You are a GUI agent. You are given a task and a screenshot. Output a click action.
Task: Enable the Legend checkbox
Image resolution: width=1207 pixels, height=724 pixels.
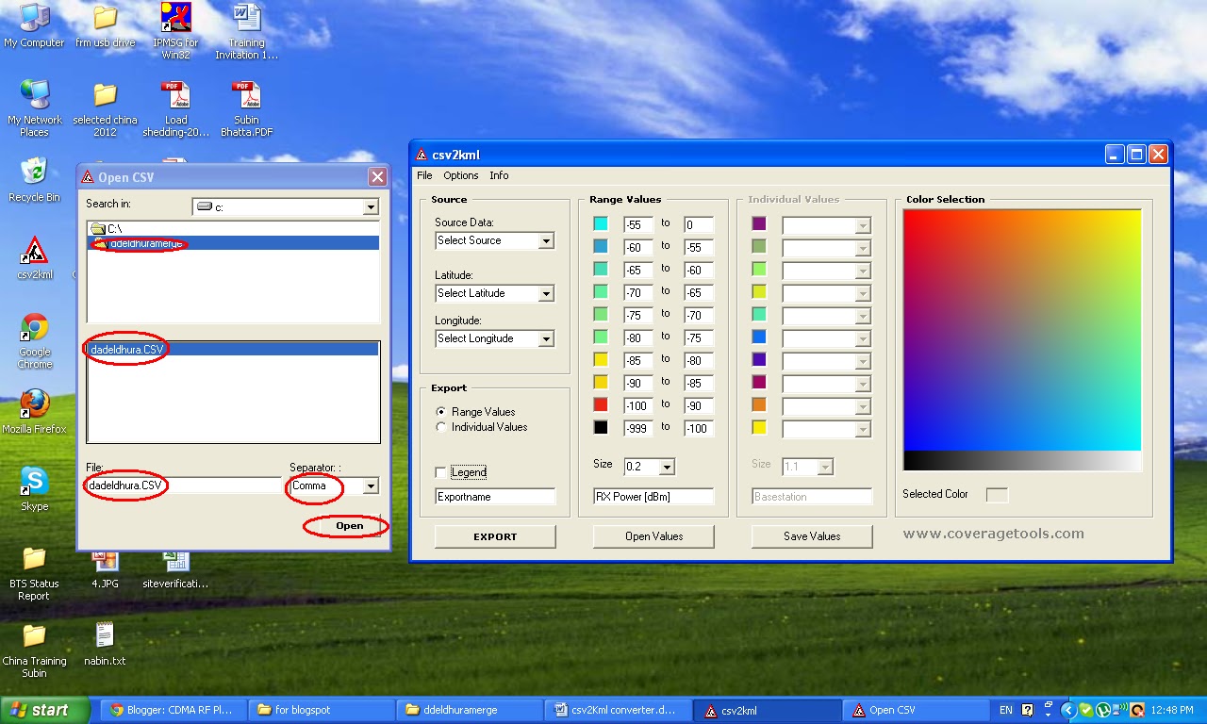tap(438, 471)
